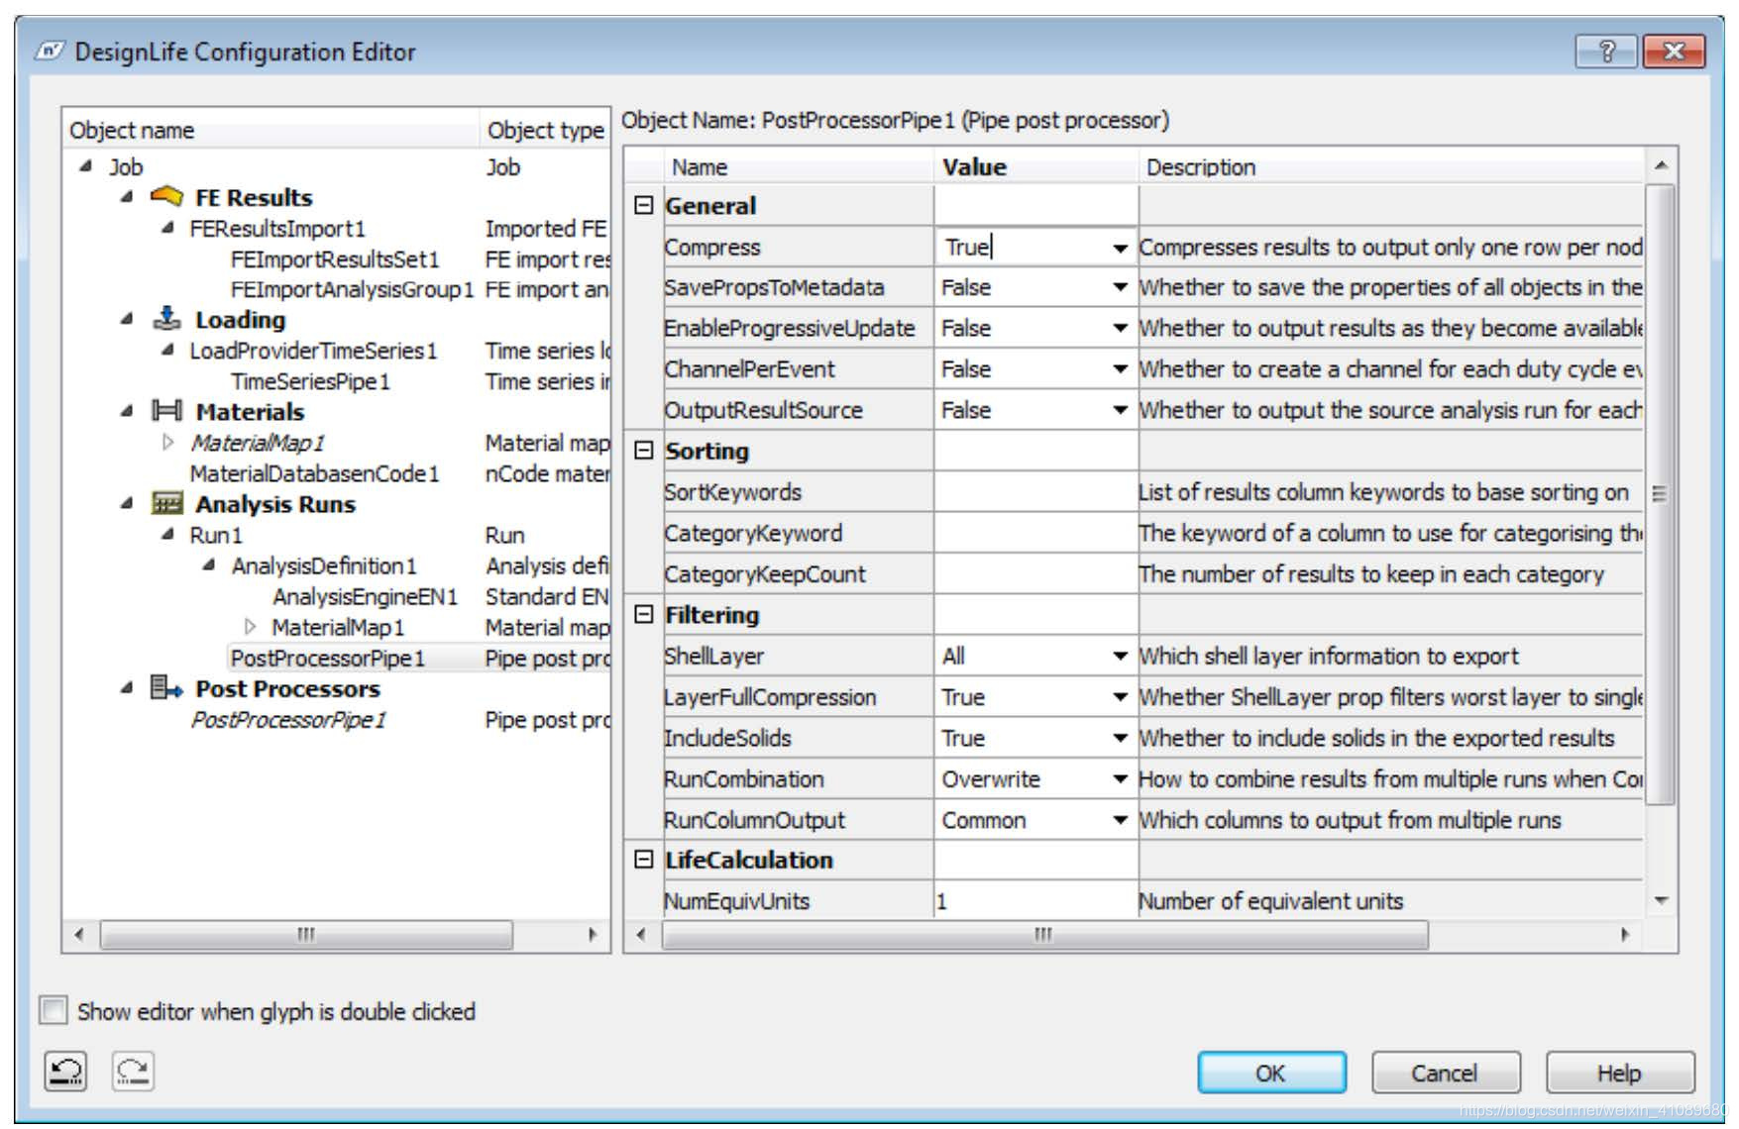The height and width of the screenshot is (1129, 1739).
Task: Collapse the Sorting property group
Action: pos(644,451)
